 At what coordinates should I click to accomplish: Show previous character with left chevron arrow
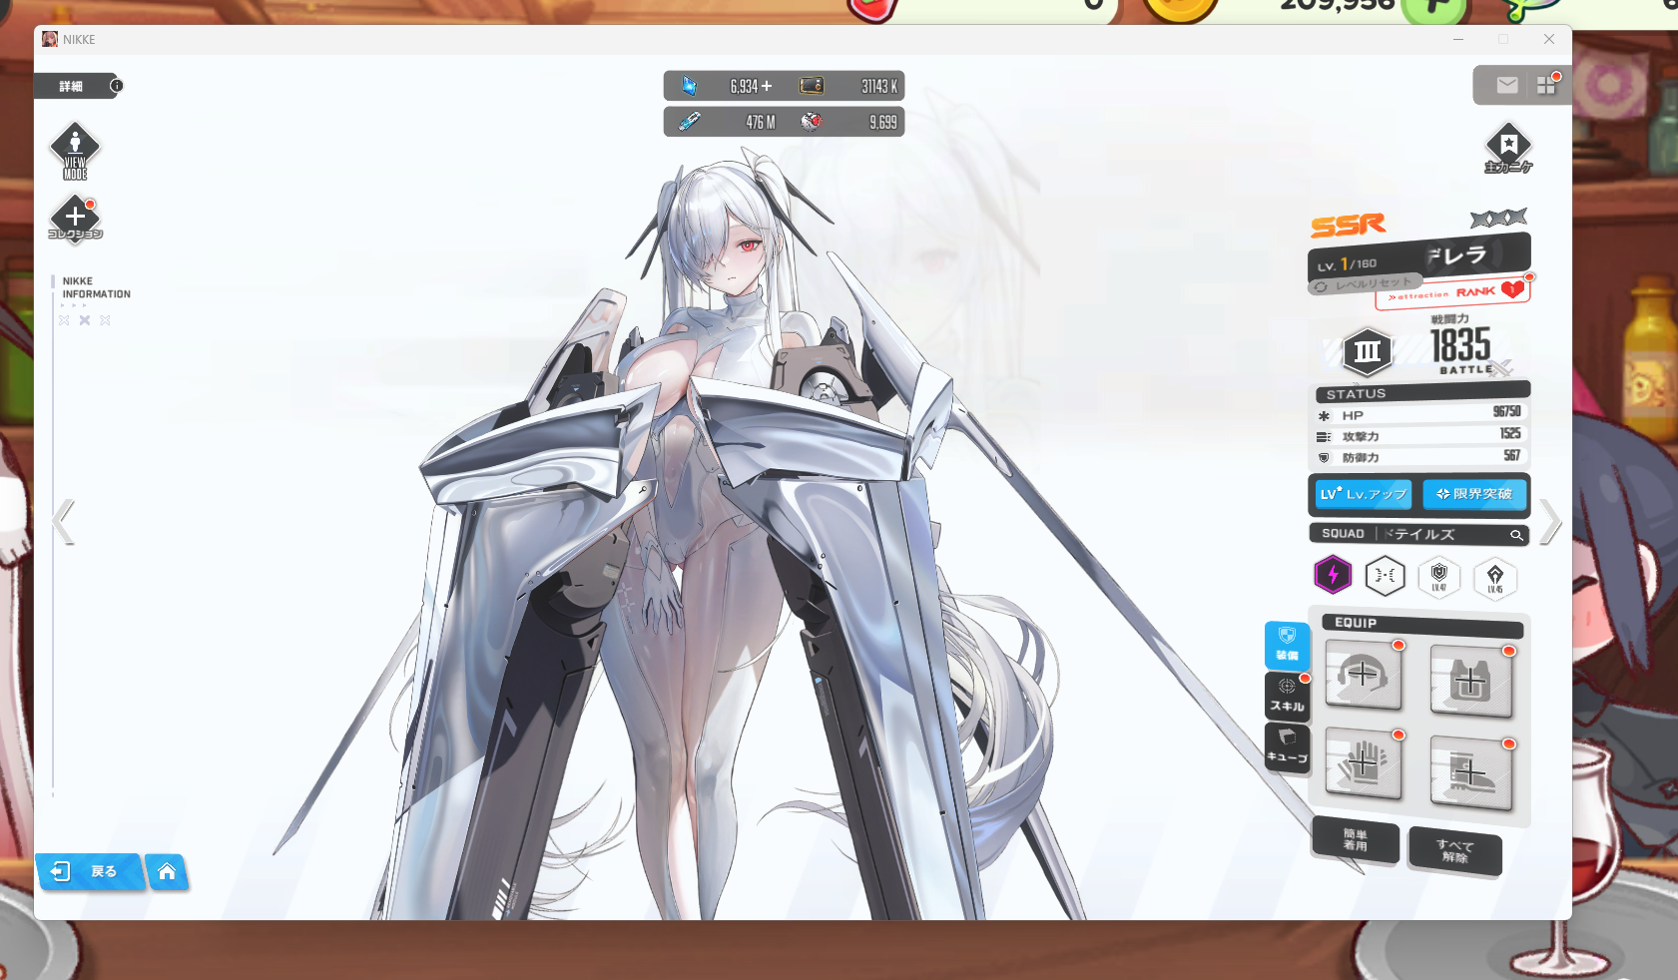coord(64,521)
